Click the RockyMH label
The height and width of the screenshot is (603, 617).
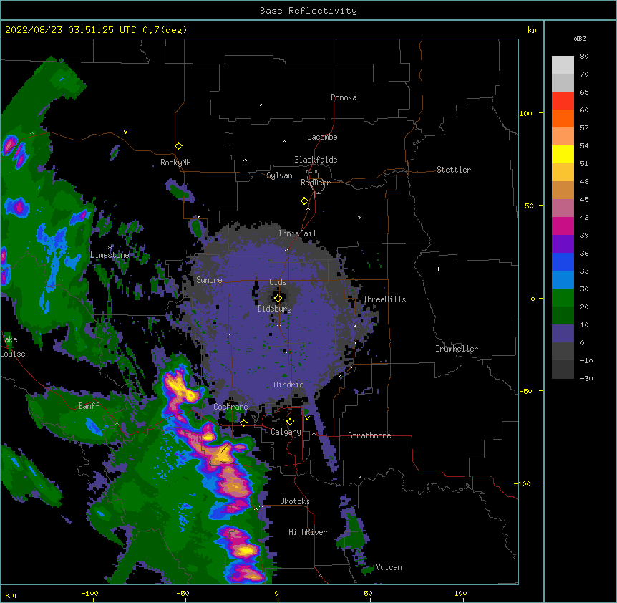click(175, 162)
